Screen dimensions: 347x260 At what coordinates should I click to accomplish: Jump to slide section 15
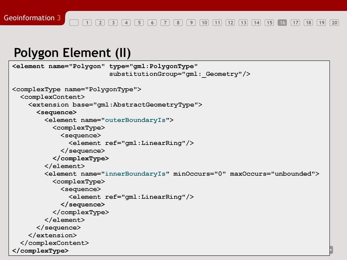coord(269,23)
